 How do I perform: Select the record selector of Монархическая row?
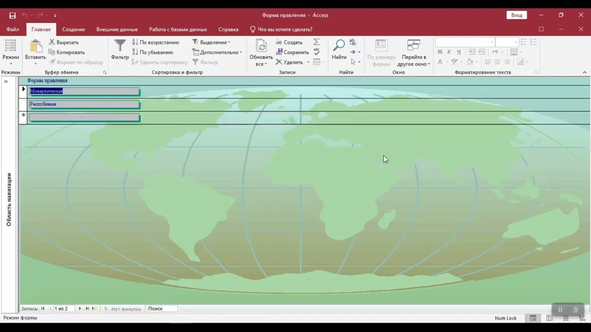click(24, 91)
